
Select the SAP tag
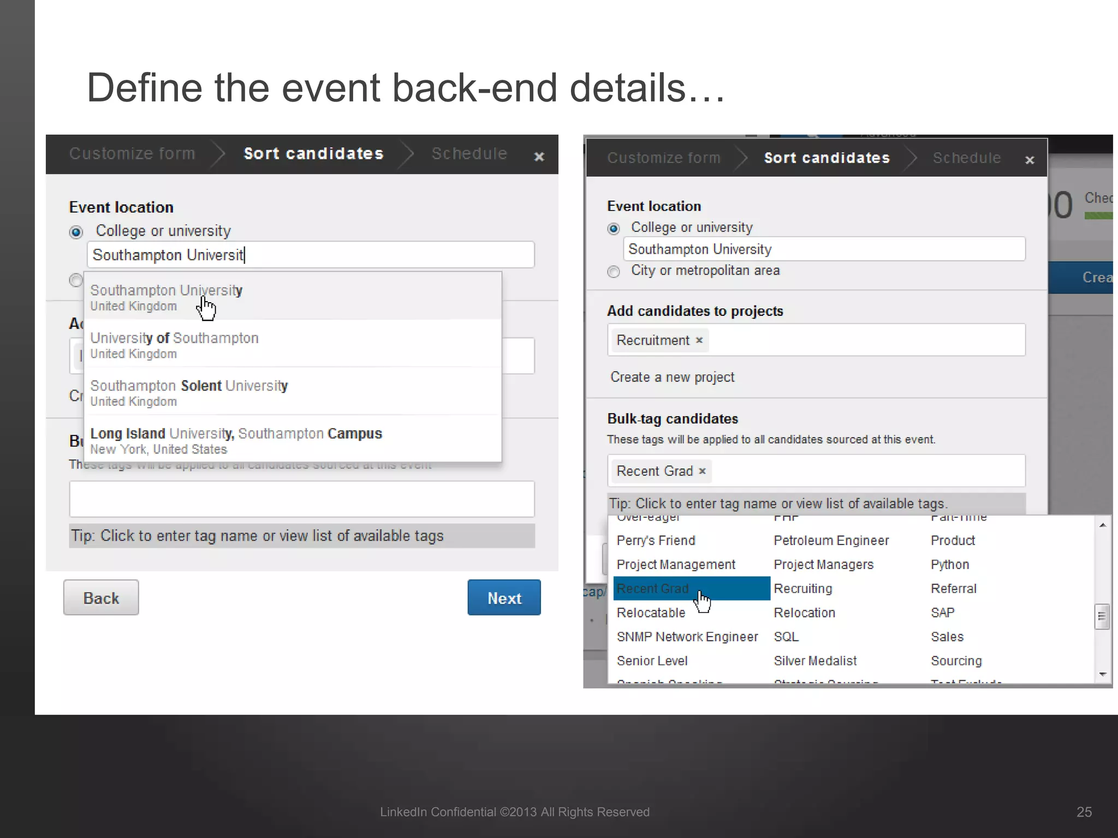[943, 613]
